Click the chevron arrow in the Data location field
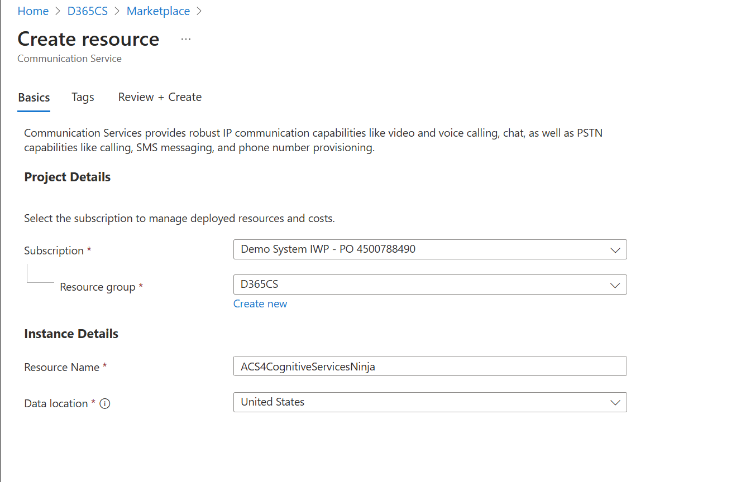736x482 pixels. click(615, 402)
